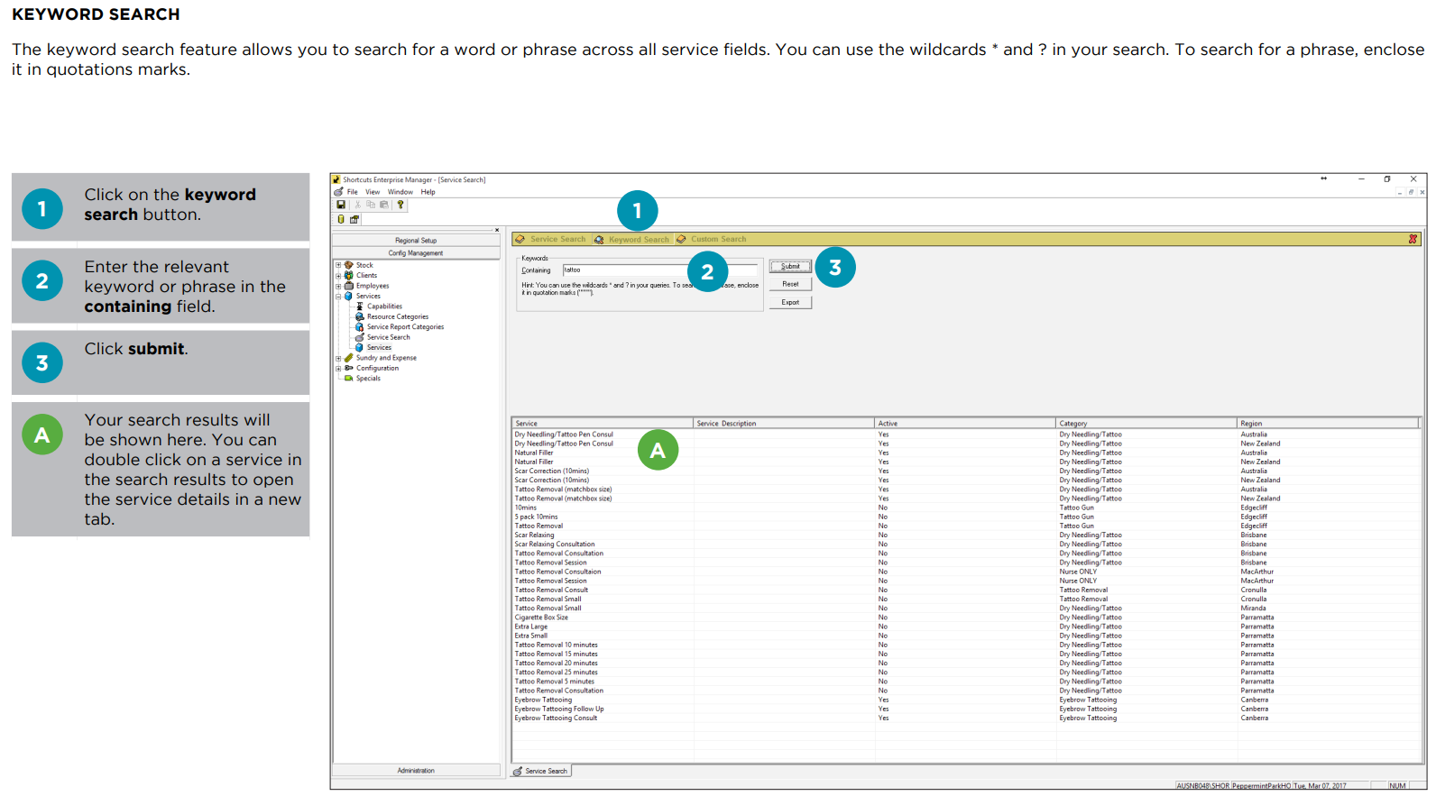Click the "Miranda" region cell
The height and width of the screenshot is (796, 1436).
[x=1253, y=608]
